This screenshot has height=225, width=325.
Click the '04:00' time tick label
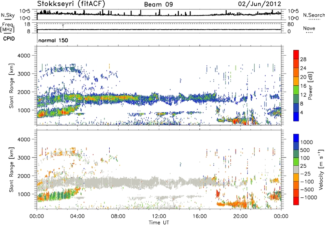coord(78,216)
